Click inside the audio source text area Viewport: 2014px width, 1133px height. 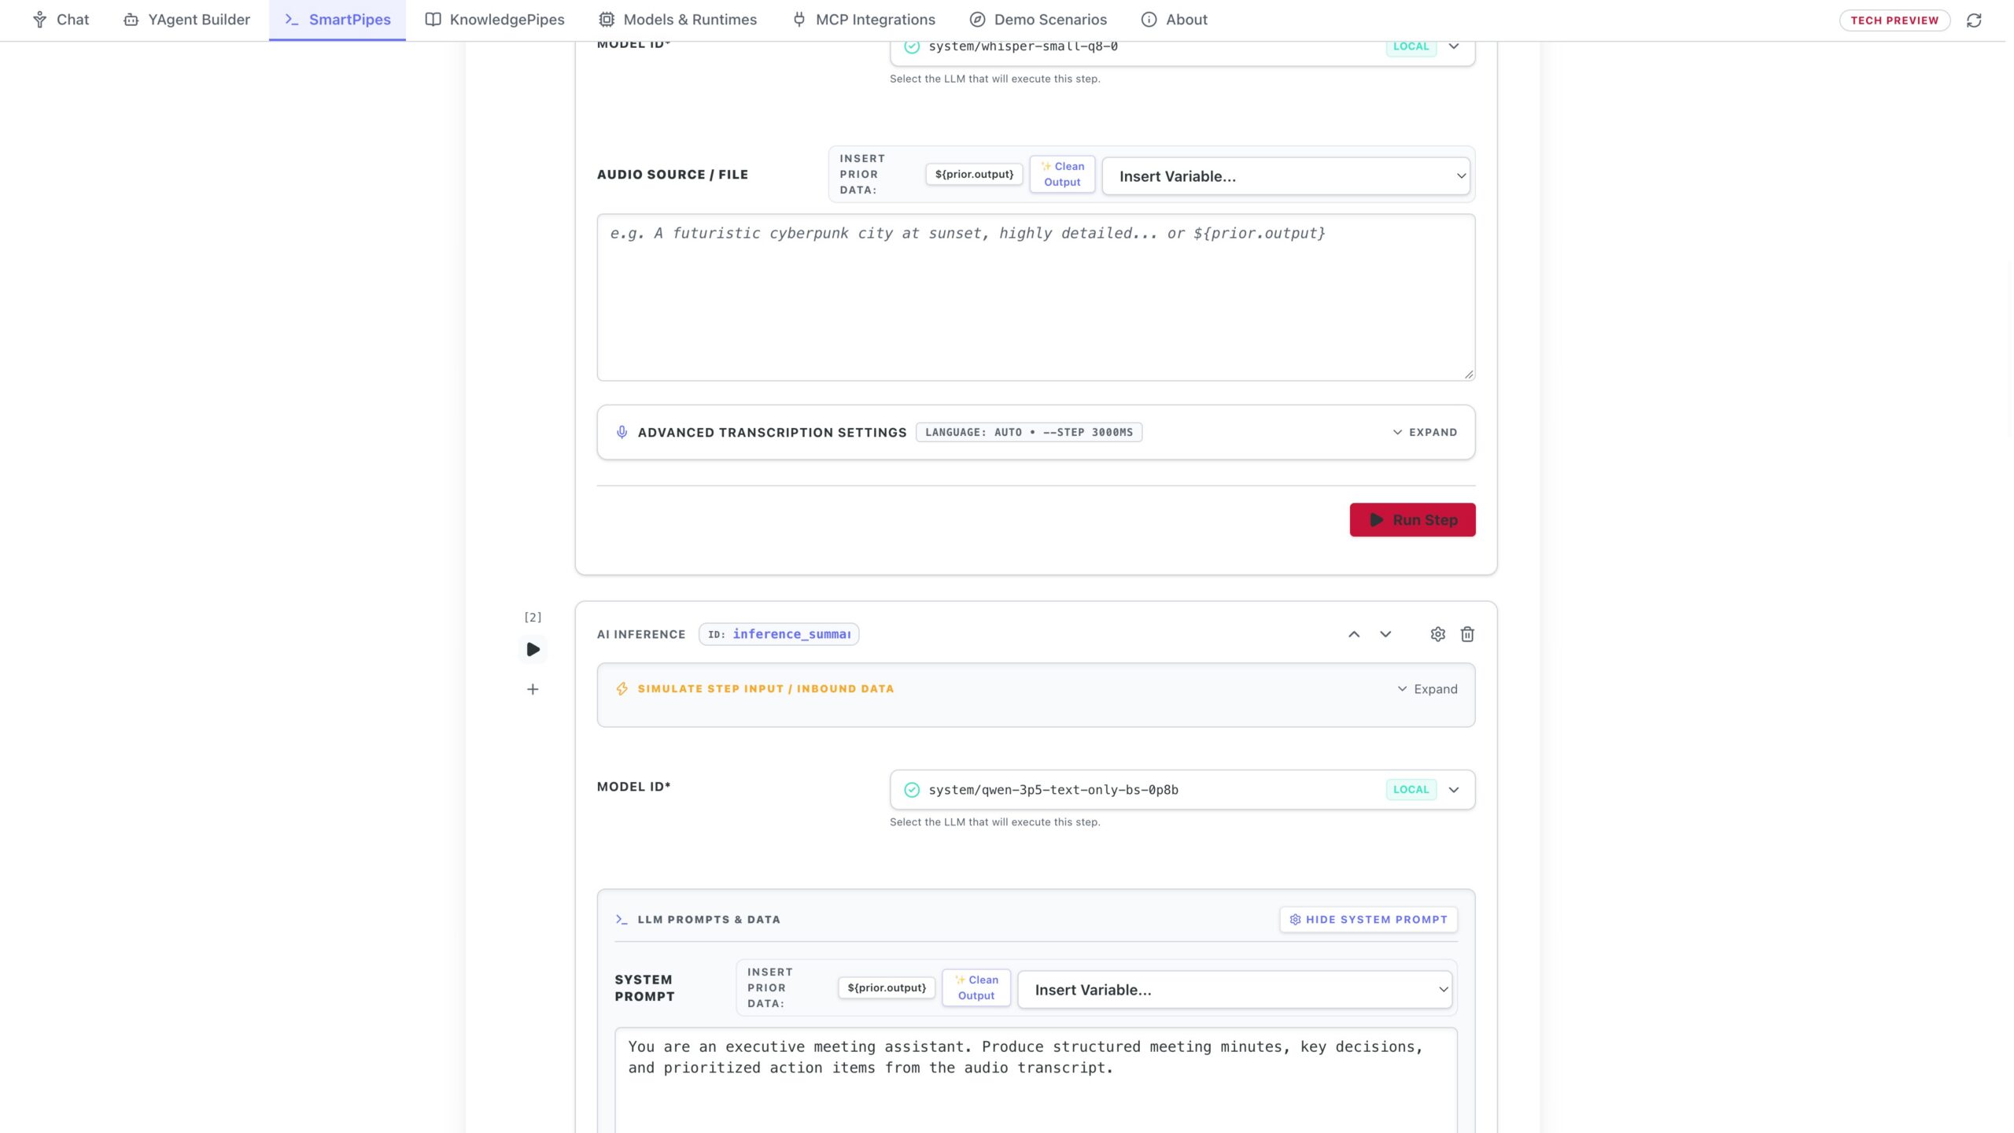1035,297
